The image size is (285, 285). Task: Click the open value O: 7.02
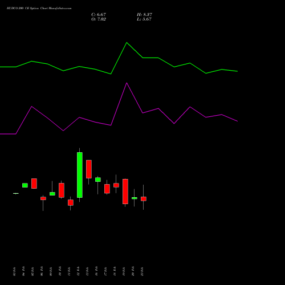(99, 19)
